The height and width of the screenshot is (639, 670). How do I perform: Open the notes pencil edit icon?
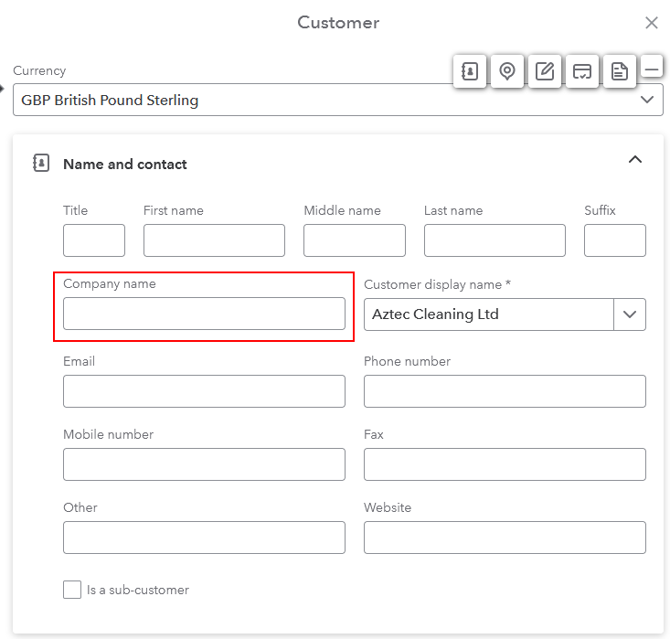click(x=545, y=71)
